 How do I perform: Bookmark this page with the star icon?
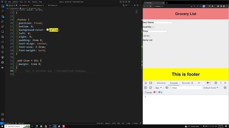[200, 6]
